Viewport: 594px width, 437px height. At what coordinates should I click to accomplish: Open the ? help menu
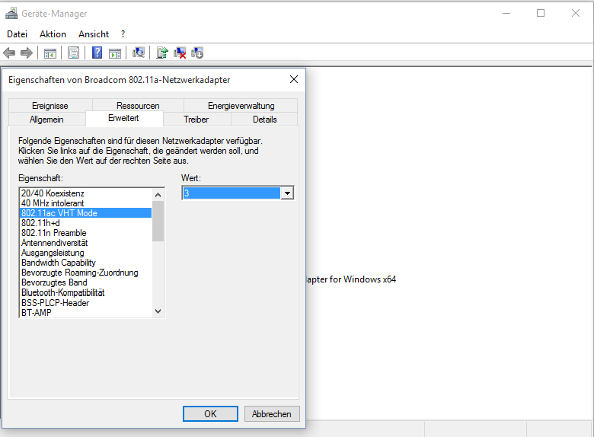[123, 34]
